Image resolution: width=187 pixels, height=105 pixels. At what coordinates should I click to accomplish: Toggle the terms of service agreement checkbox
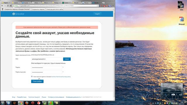point(32,76)
